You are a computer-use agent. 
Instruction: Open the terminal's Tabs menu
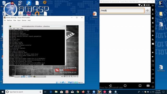tap(18, 28)
